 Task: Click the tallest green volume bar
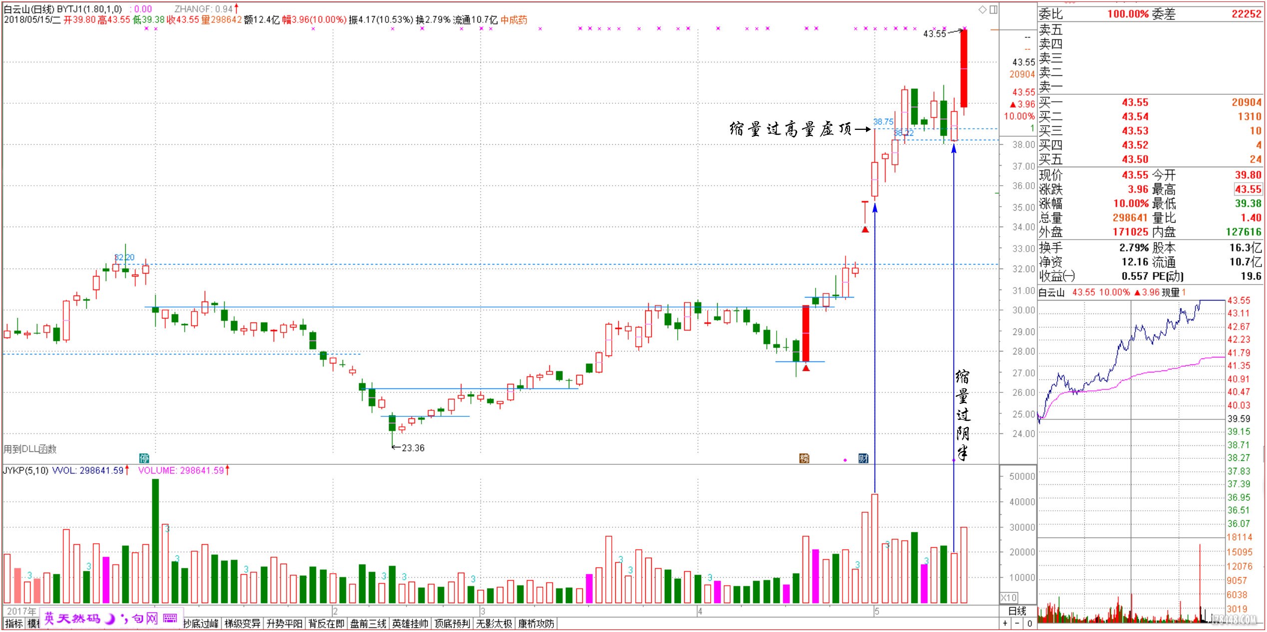pos(155,541)
